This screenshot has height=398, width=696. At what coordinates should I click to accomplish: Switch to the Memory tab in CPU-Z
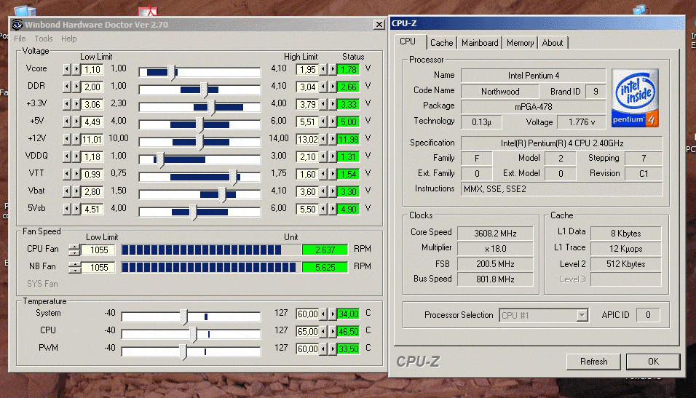pyautogui.click(x=521, y=43)
